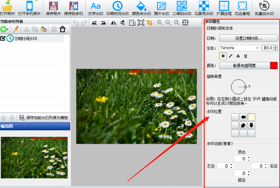Click the paste watermark icon
This screenshot has height=188, width=280.
click(x=44, y=29)
